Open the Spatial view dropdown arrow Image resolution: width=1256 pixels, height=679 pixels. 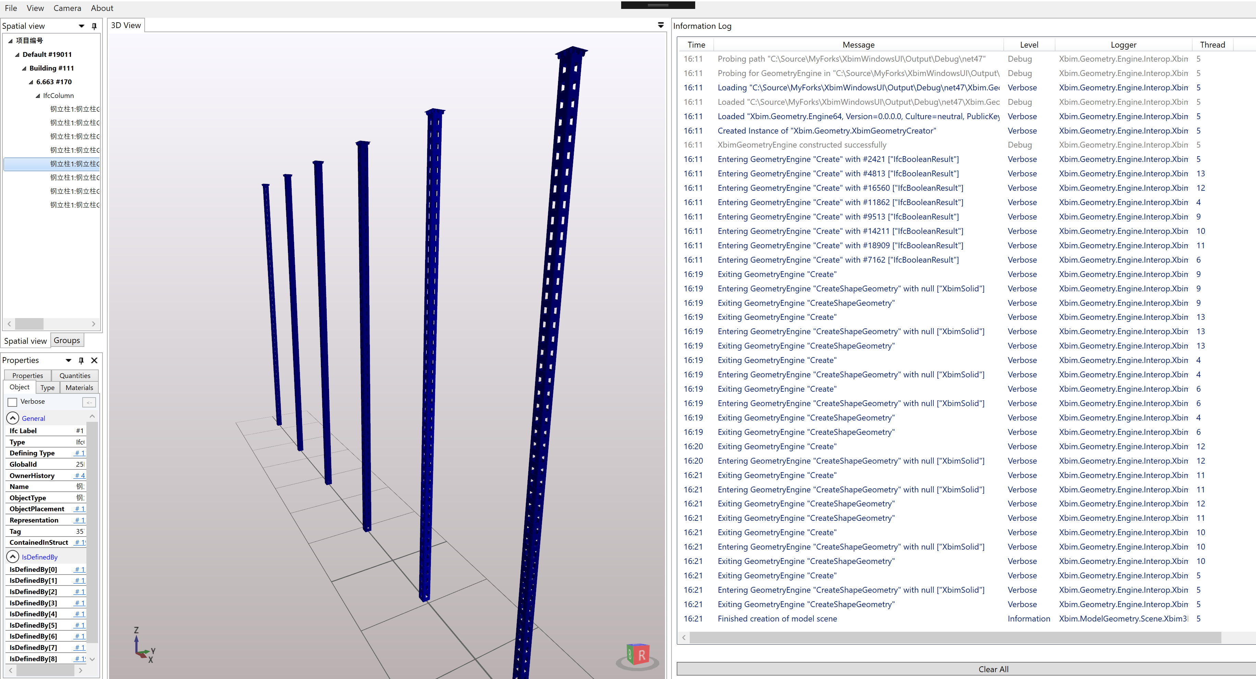[81, 26]
